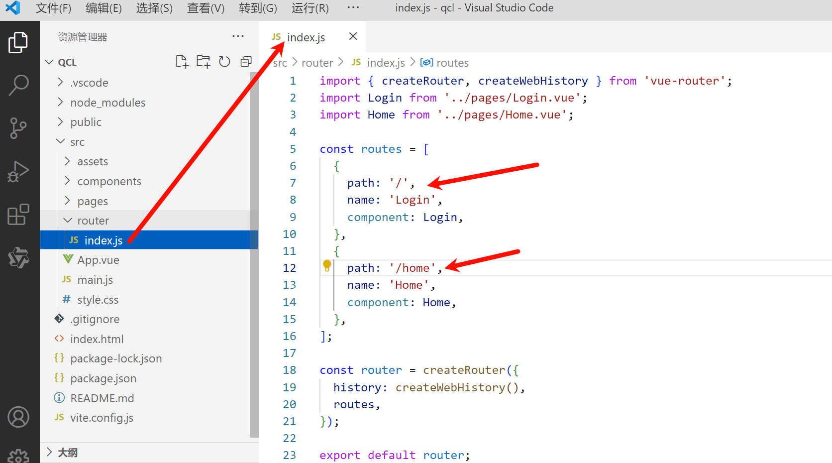Click the VS Code logo icon

13,8
